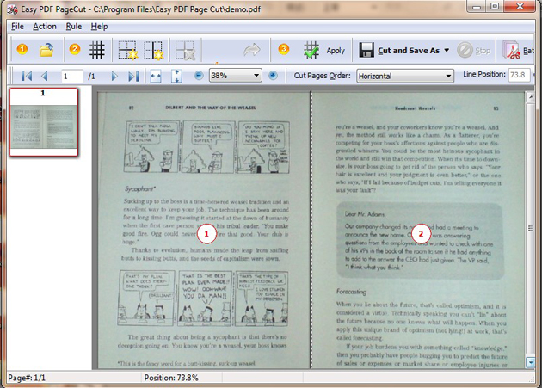The image size is (542, 388).
Task: Click Cut and Save As text
Action: point(409,51)
